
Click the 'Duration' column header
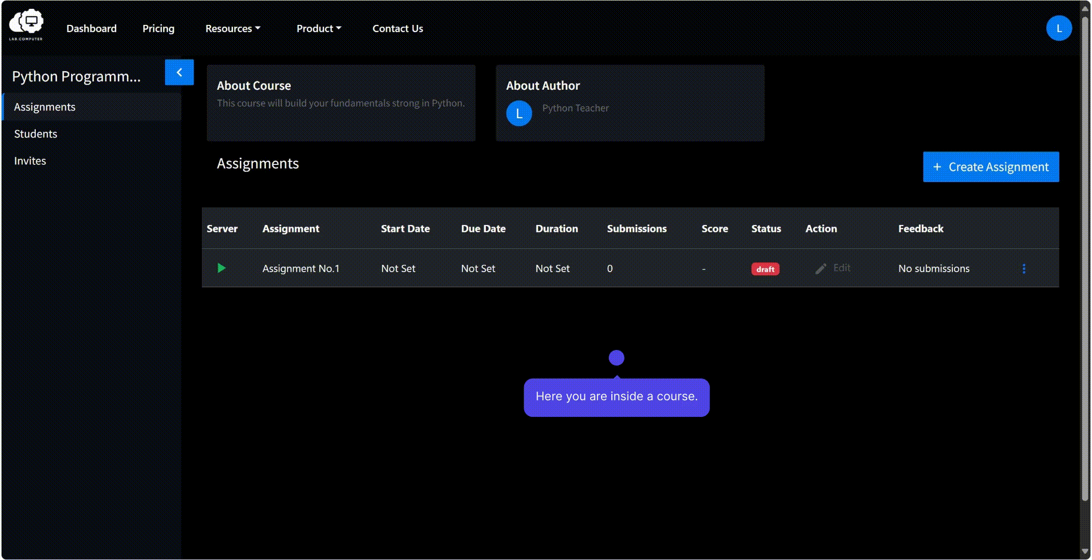click(556, 229)
